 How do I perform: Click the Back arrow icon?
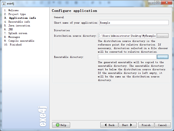[x=106, y=125]
